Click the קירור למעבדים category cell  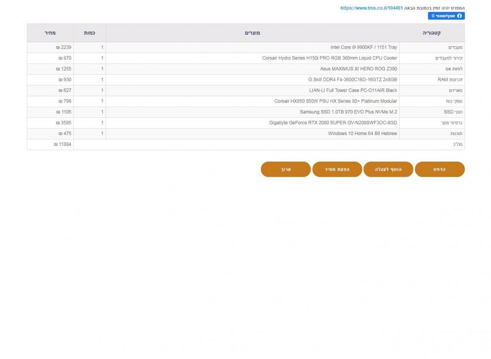(x=432, y=58)
